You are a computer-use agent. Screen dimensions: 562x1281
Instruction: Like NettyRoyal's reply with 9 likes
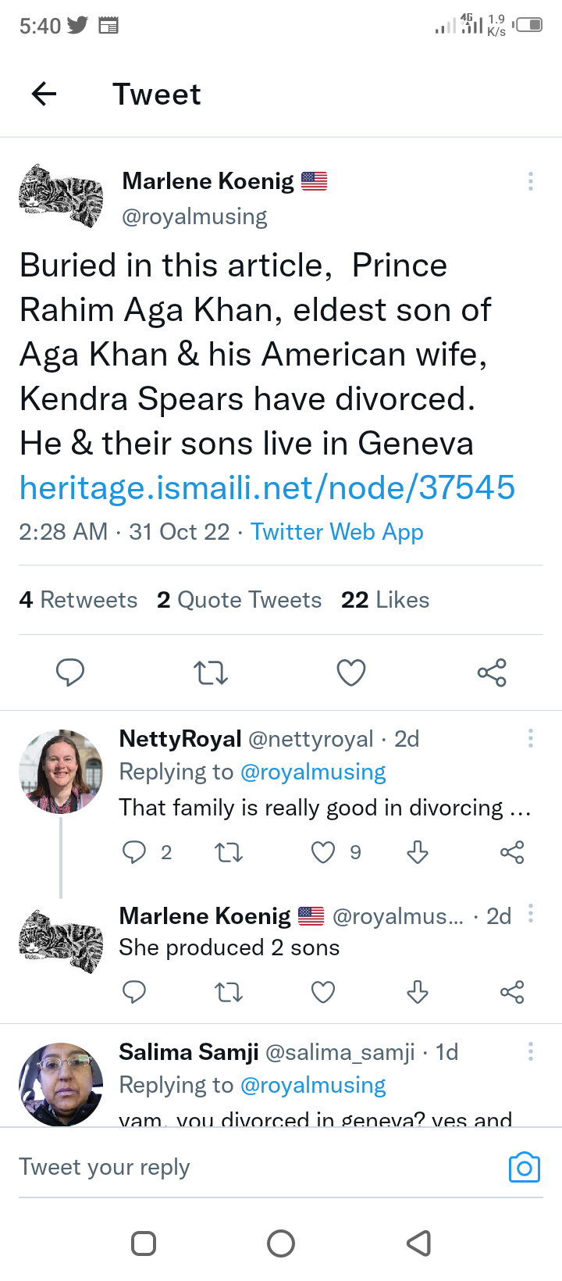[x=323, y=852]
